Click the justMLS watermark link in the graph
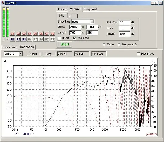 click(x=151, y=134)
